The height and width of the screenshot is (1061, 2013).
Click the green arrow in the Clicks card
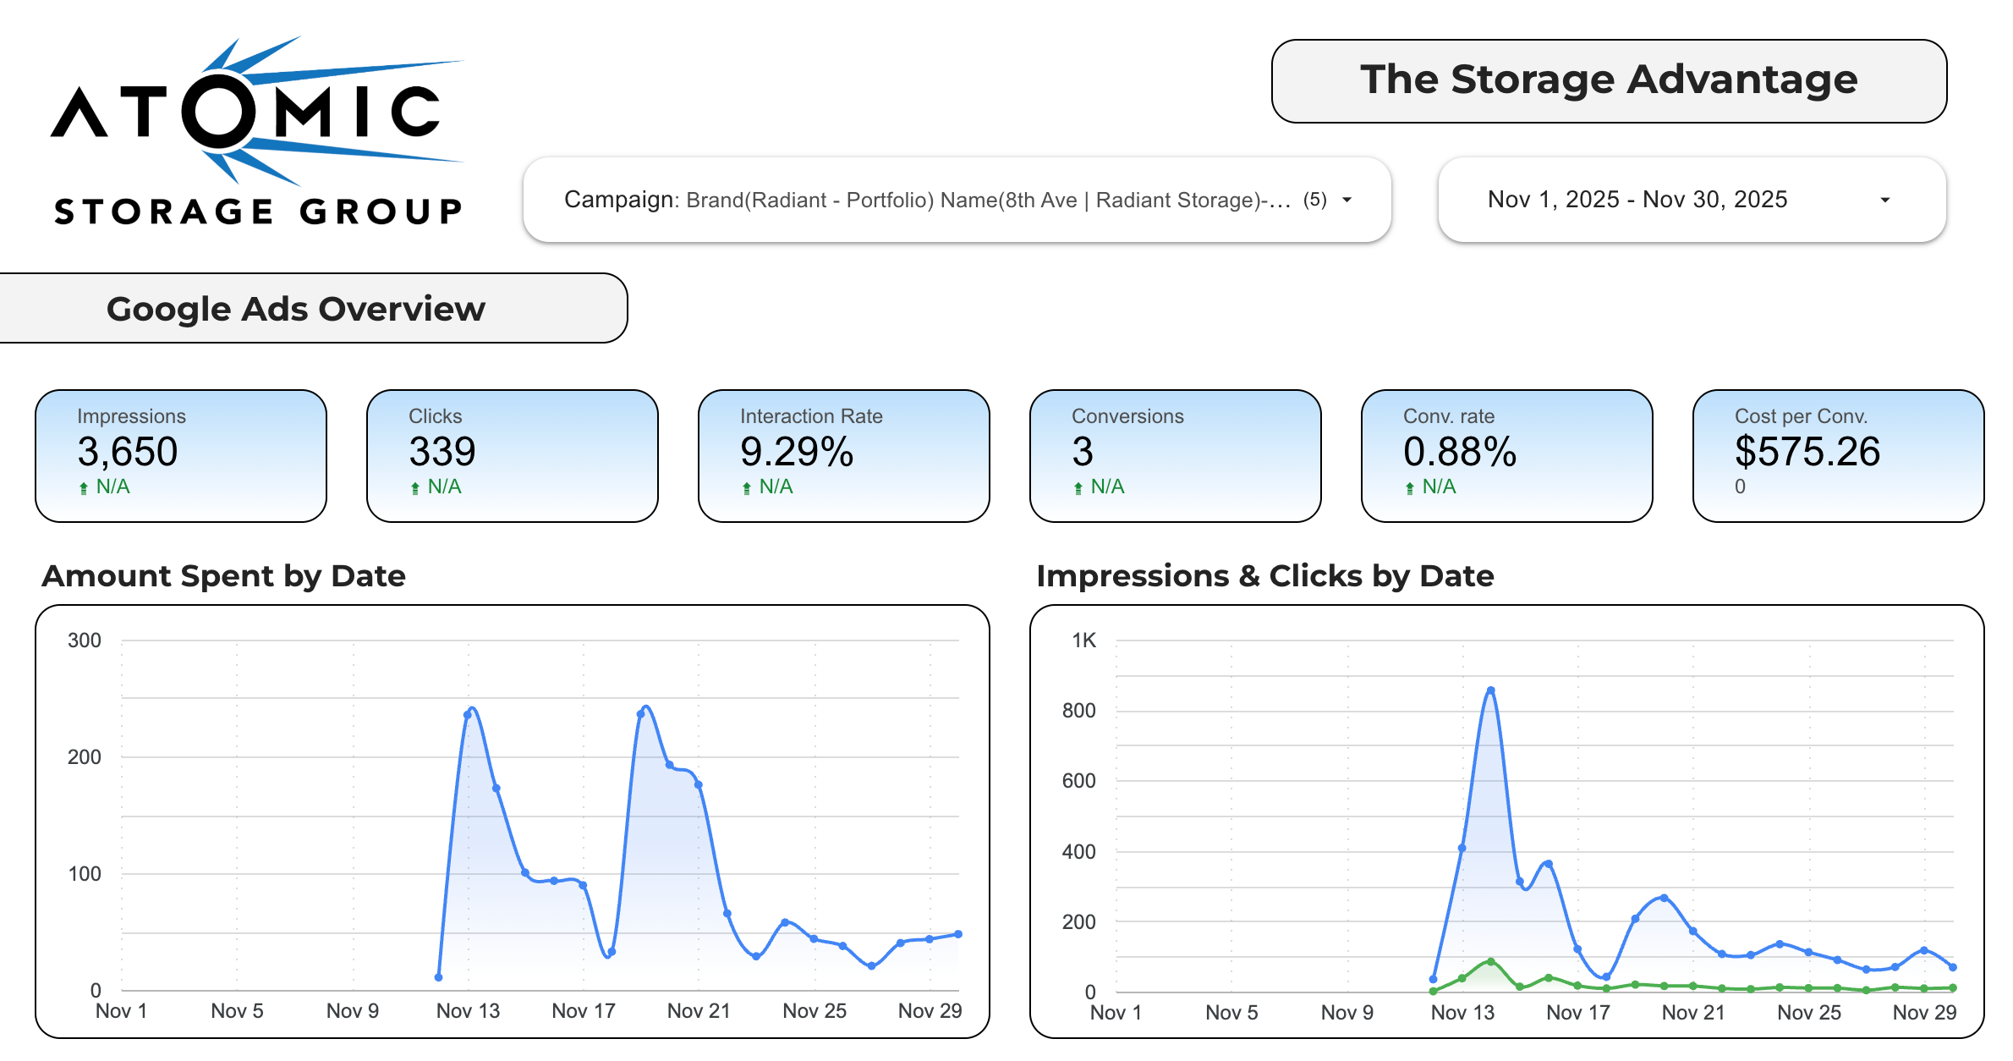click(415, 488)
